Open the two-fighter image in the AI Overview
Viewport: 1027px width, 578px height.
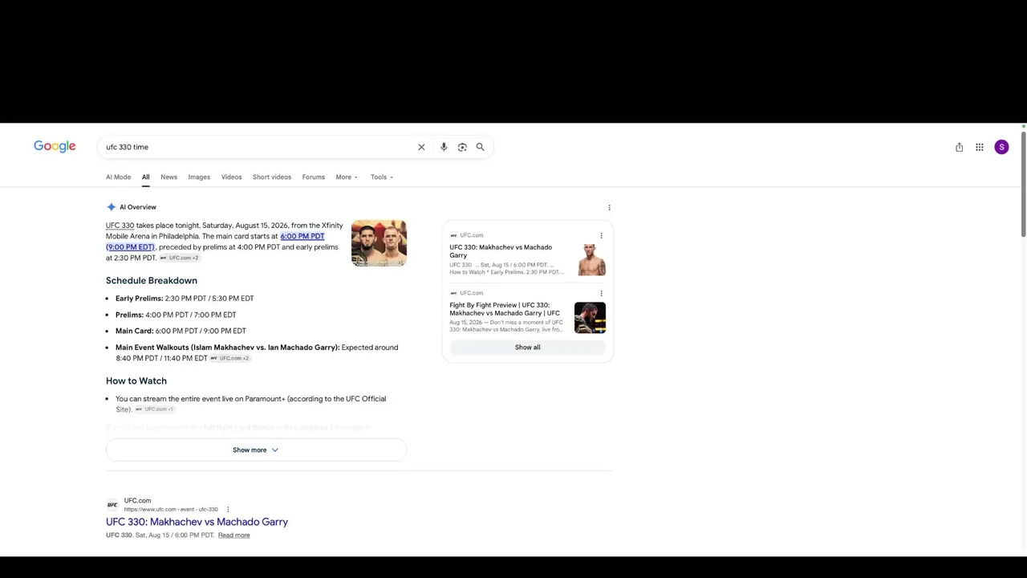379,243
